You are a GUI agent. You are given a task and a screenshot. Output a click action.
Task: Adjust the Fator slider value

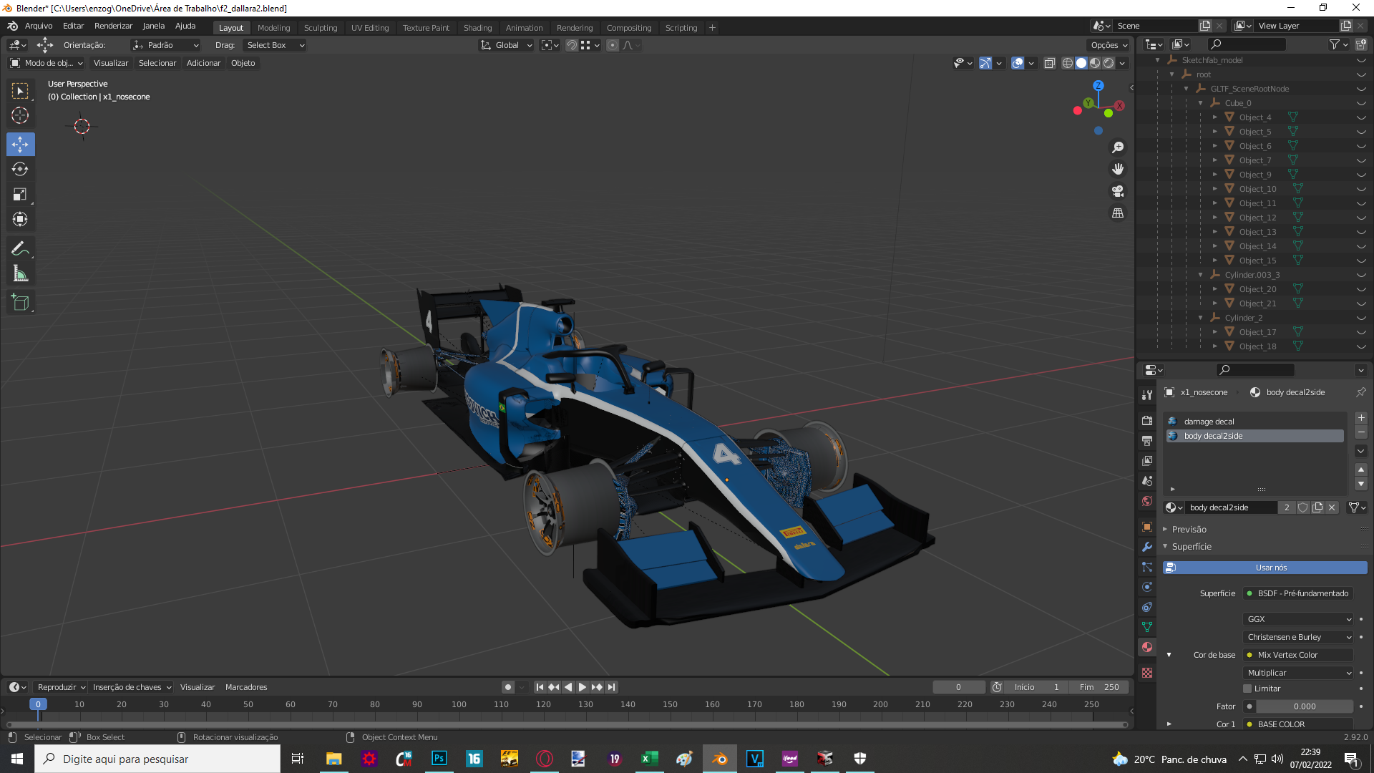point(1305,706)
